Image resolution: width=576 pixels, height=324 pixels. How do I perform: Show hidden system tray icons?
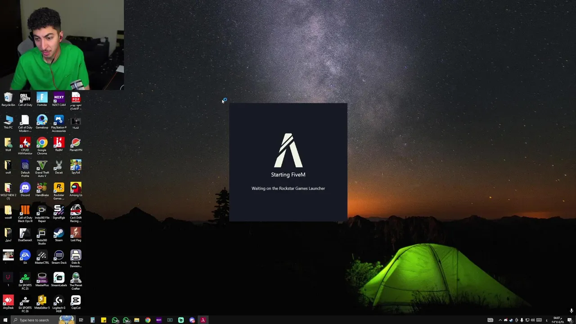pyautogui.click(x=500, y=320)
